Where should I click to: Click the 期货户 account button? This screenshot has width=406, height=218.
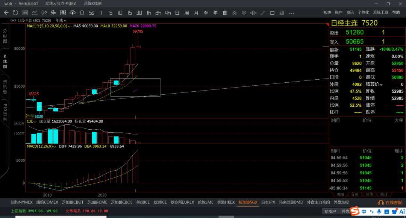330,211
